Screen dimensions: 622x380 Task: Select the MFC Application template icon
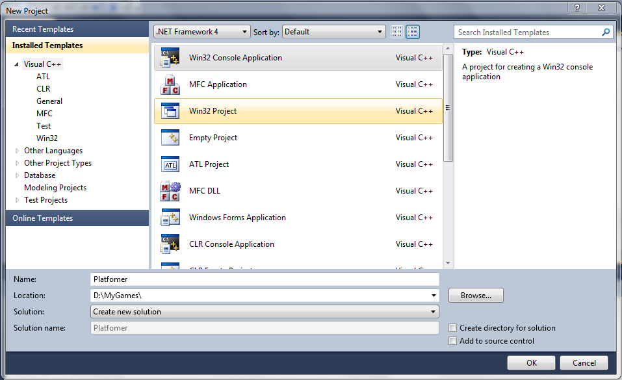click(x=170, y=84)
